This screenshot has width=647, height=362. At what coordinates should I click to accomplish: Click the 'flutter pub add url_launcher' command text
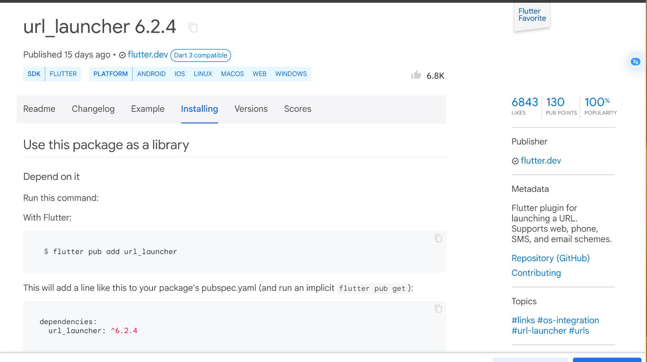pyautogui.click(x=115, y=252)
